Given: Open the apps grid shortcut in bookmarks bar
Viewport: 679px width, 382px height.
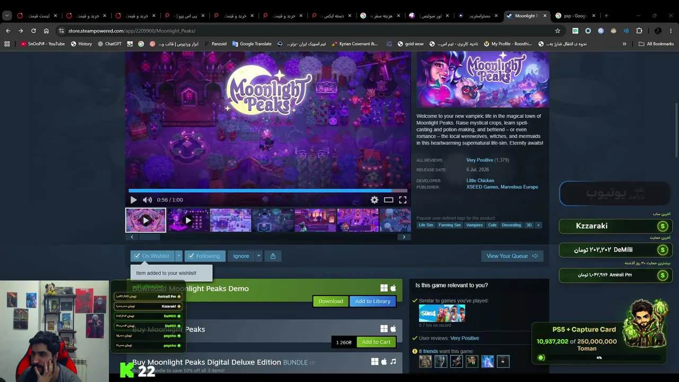Looking at the screenshot, I should click(7, 44).
